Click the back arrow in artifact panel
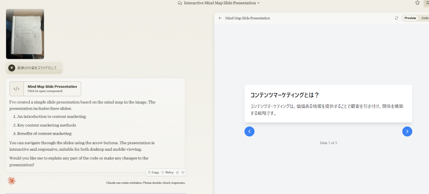Image resolution: width=429 pixels, height=194 pixels. point(220,18)
